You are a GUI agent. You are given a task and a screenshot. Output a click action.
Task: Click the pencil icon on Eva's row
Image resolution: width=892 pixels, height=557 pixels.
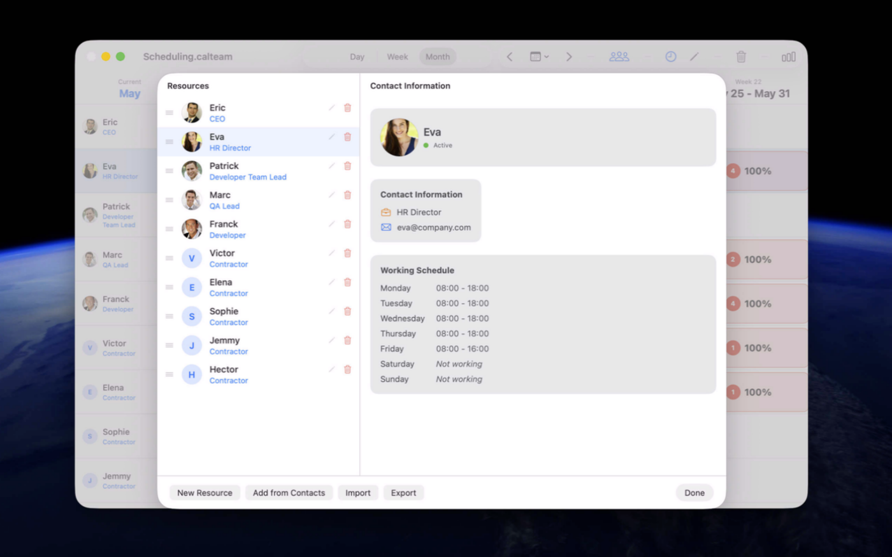click(x=331, y=137)
